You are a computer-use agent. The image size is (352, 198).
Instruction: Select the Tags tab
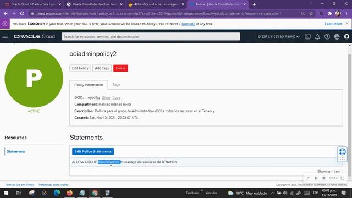point(117,85)
